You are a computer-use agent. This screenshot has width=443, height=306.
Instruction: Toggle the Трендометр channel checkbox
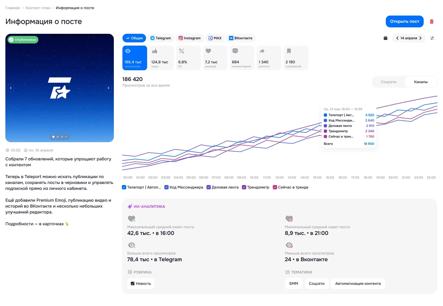click(244, 187)
